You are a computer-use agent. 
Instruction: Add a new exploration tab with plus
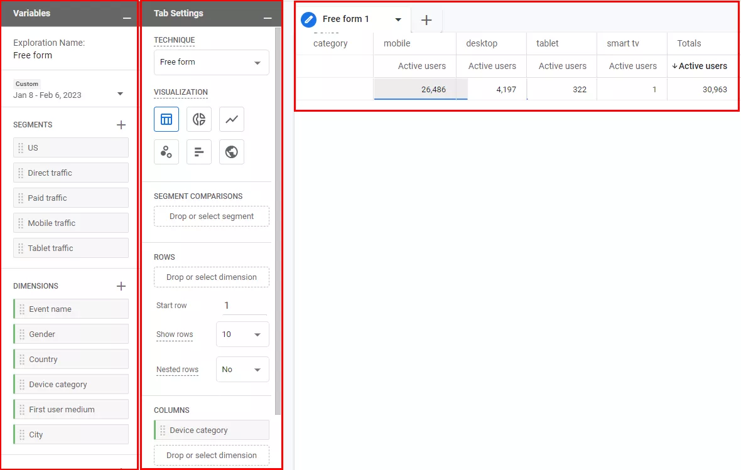click(x=426, y=20)
